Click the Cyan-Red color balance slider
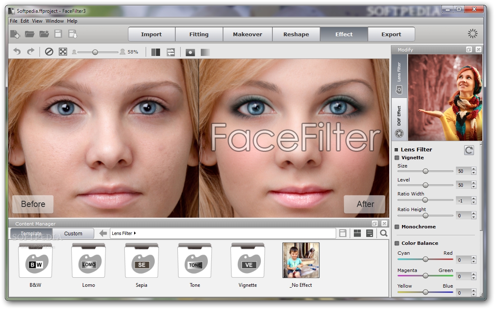 pos(425,259)
